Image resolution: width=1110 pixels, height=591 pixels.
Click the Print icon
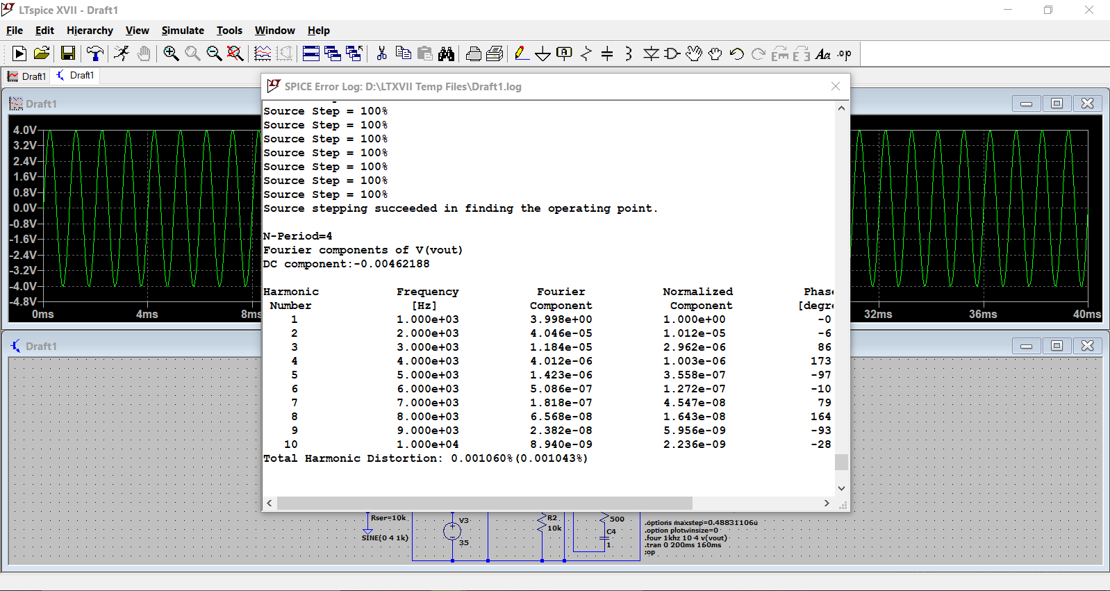[x=474, y=53]
